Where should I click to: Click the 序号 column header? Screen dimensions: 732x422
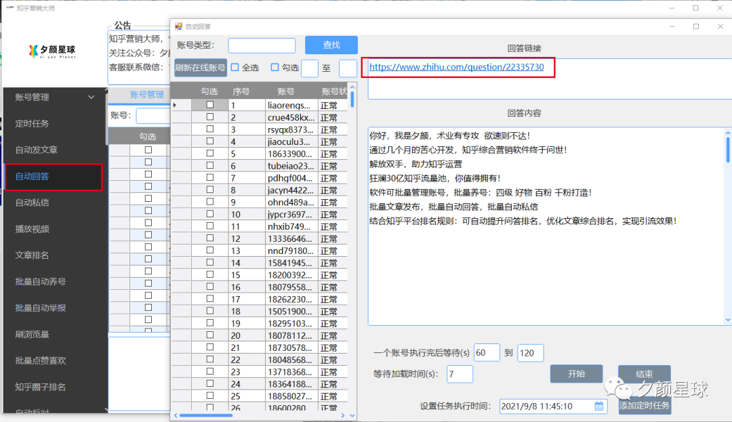[241, 91]
